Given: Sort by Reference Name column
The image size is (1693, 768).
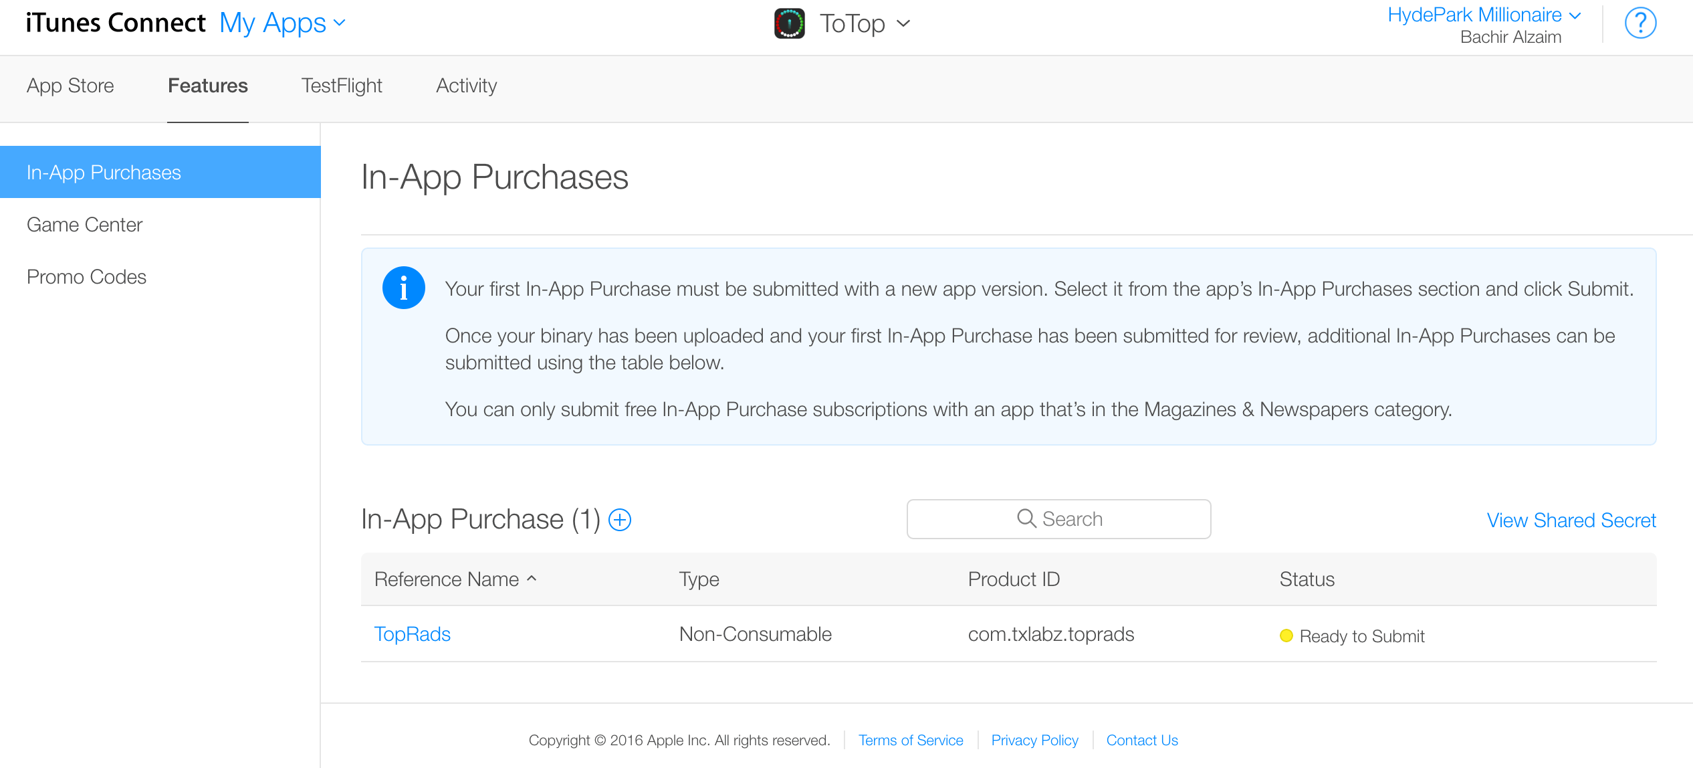Looking at the screenshot, I should pos(455,579).
